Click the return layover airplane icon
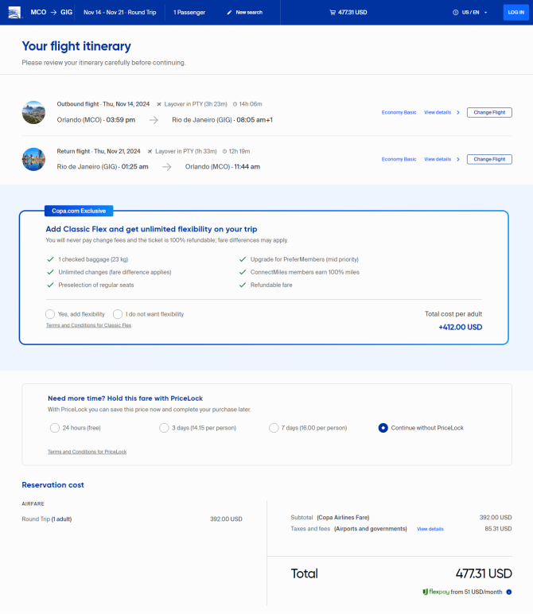Image resolution: width=533 pixels, height=614 pixels. [x=150, y=151]
